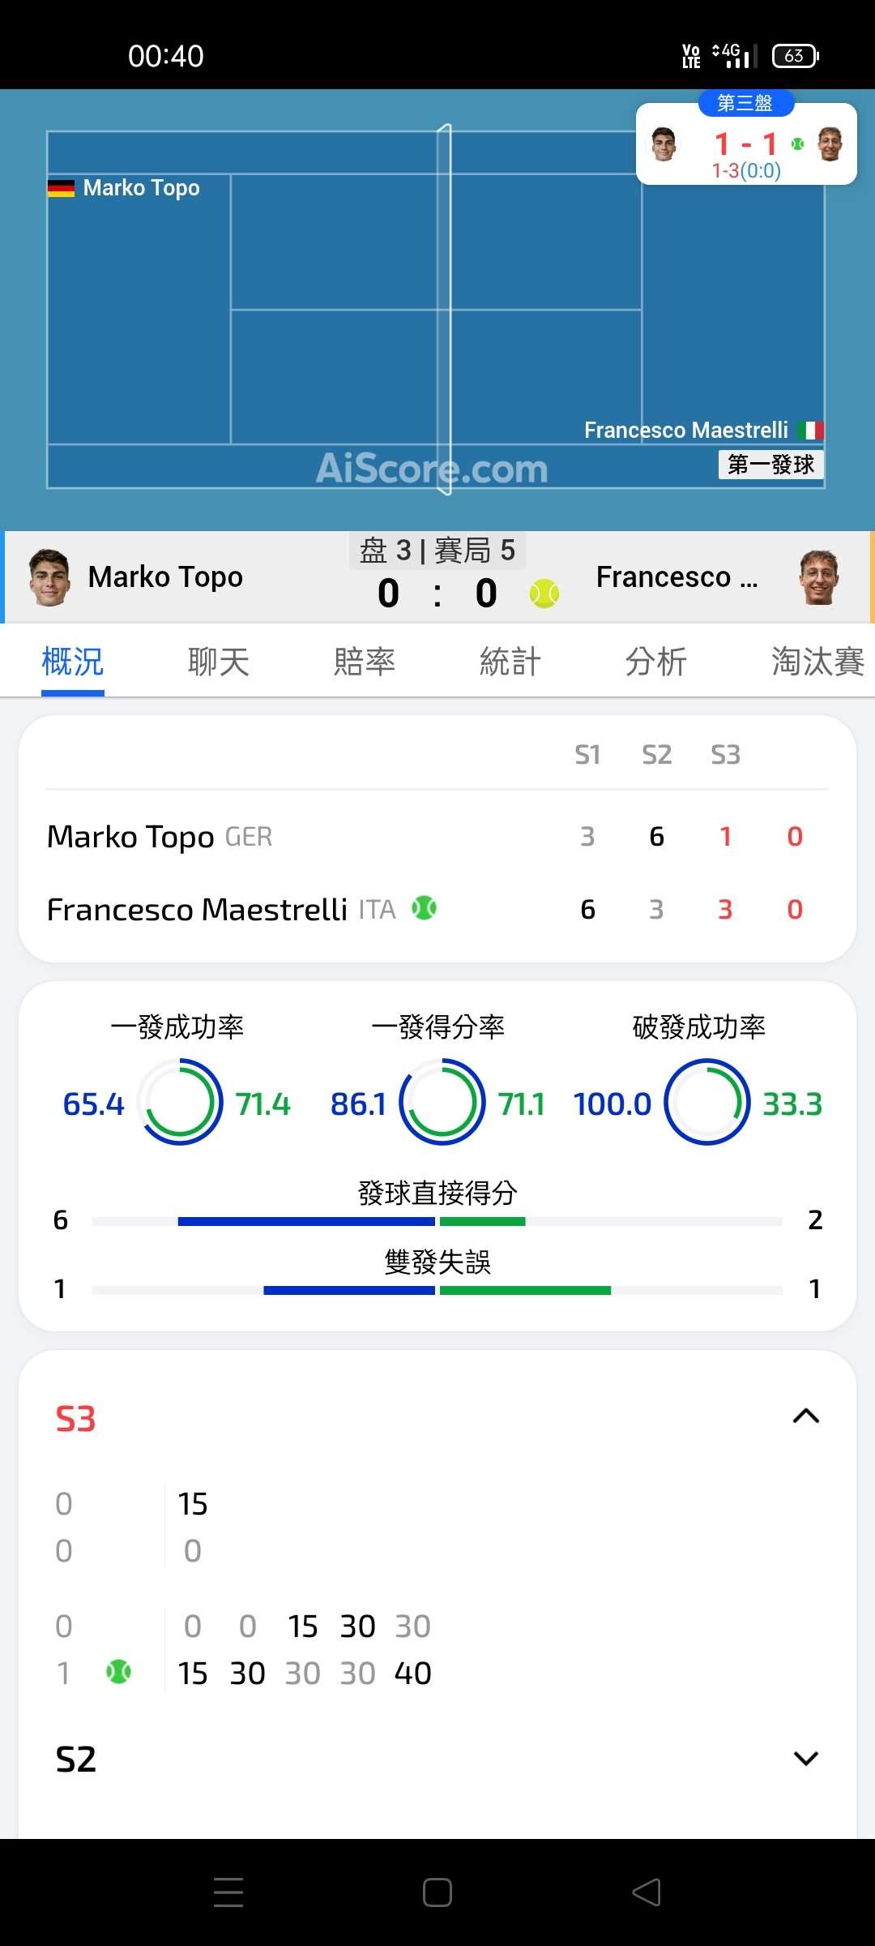Tap the green ball icon in S3 game row

[x=118, y=1672]
